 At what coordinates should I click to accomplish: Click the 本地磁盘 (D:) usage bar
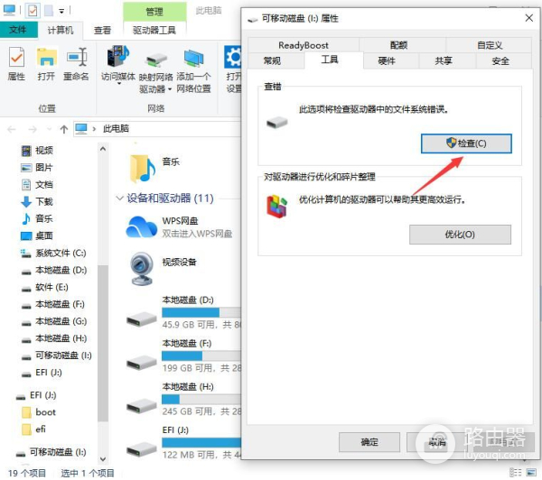[201, 312]
